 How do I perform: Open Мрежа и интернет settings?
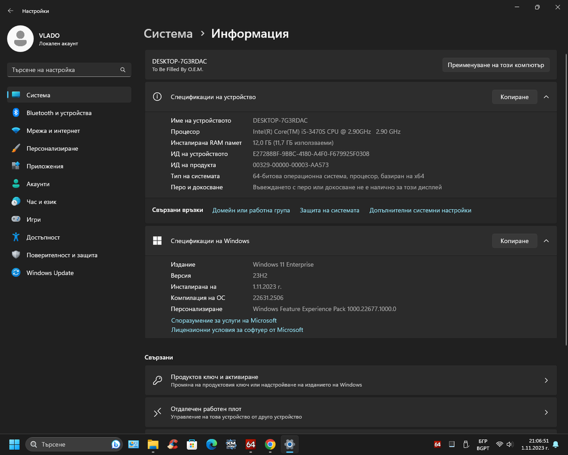pyautogui.click(x=69, y=131)
